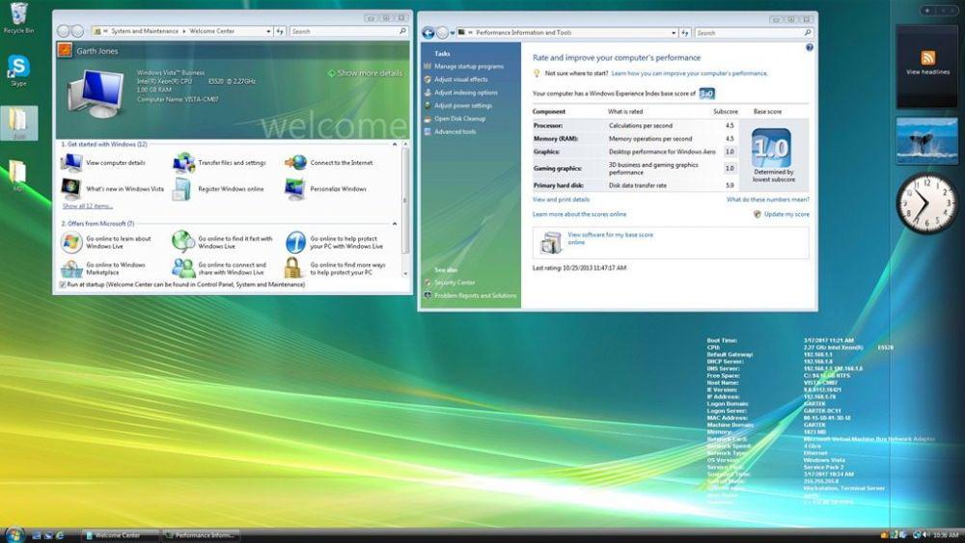
Task: Click the View software for base score icon
Action: pyautogui.click(x=551, y=242)
